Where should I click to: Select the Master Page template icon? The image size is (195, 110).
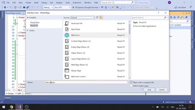67,71
